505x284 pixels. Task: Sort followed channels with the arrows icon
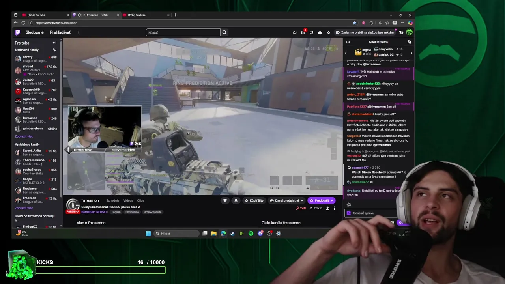(54, 50)
